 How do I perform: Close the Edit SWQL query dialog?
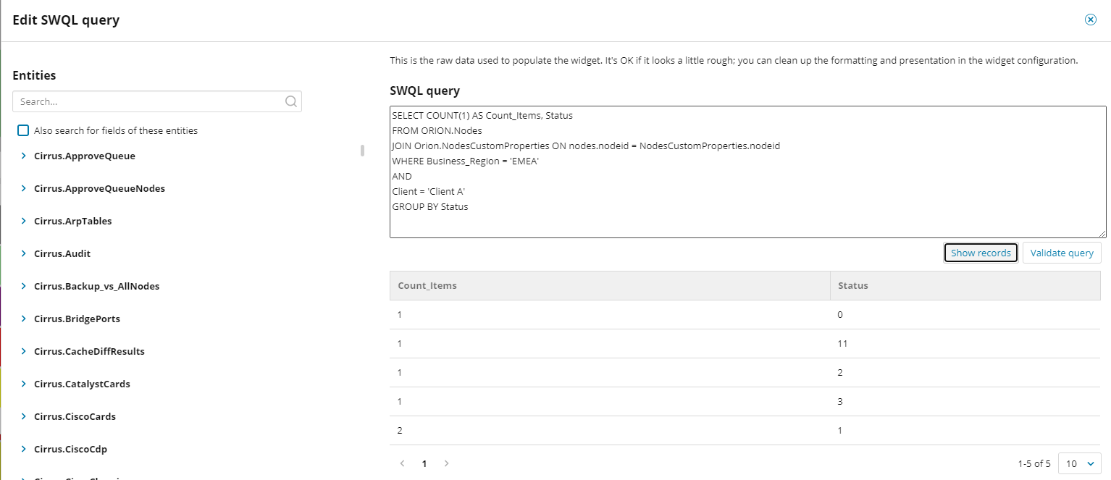pyautogui.click(x=1090, y=20)
